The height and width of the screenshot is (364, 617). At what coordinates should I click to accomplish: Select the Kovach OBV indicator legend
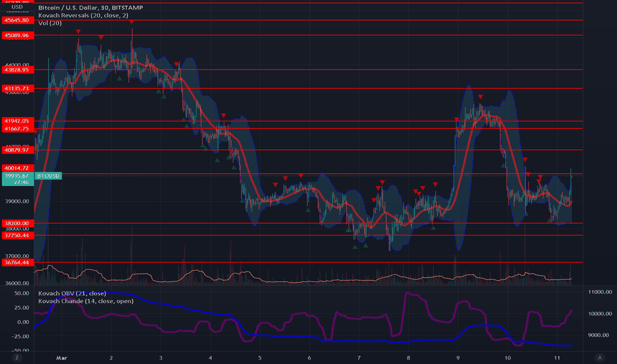72,294
